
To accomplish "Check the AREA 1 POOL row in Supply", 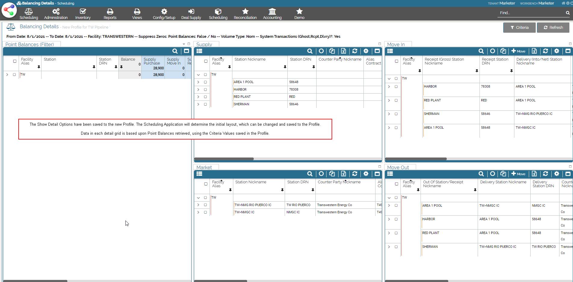I will (x=205, y=82).
